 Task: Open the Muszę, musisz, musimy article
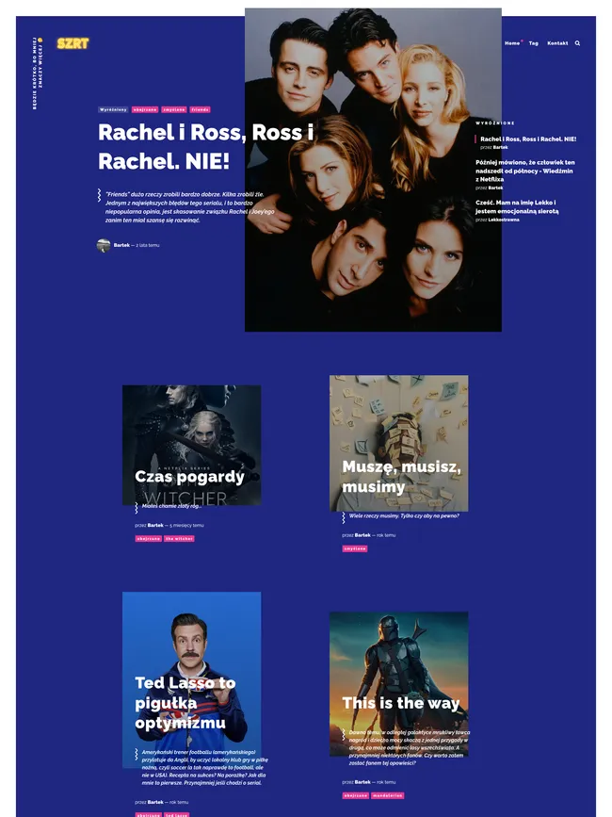401,477
